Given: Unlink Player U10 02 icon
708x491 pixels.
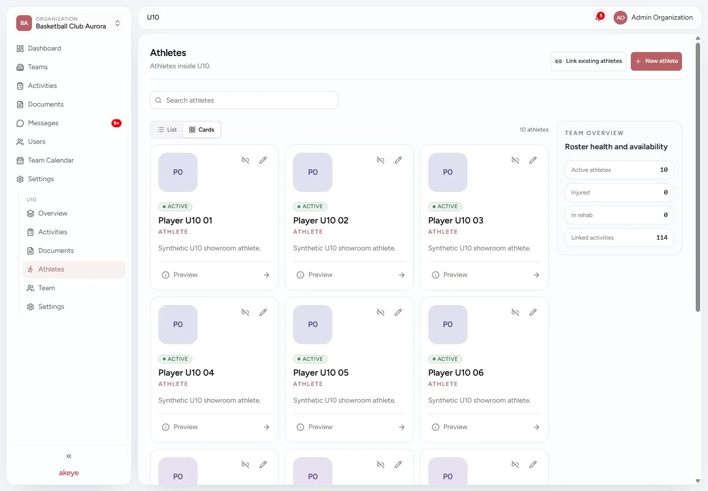Looking at the screenshot, I should point(381,160).
